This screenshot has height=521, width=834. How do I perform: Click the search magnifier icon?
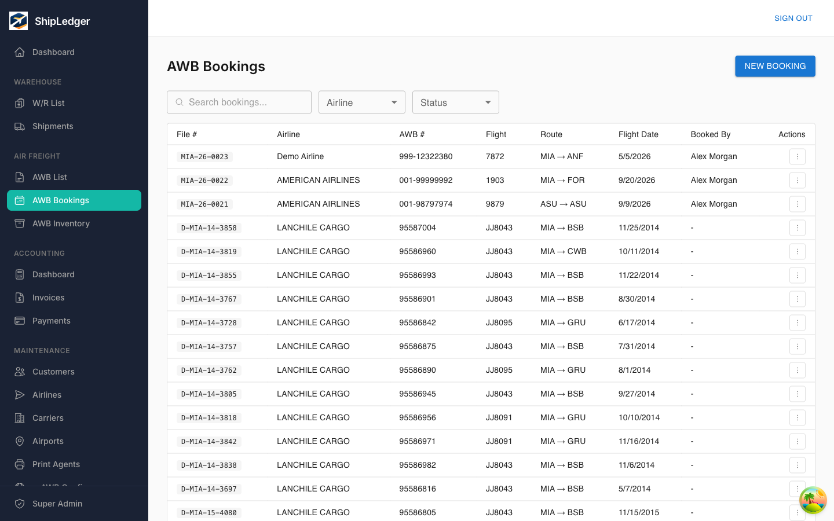click(180, 102)
